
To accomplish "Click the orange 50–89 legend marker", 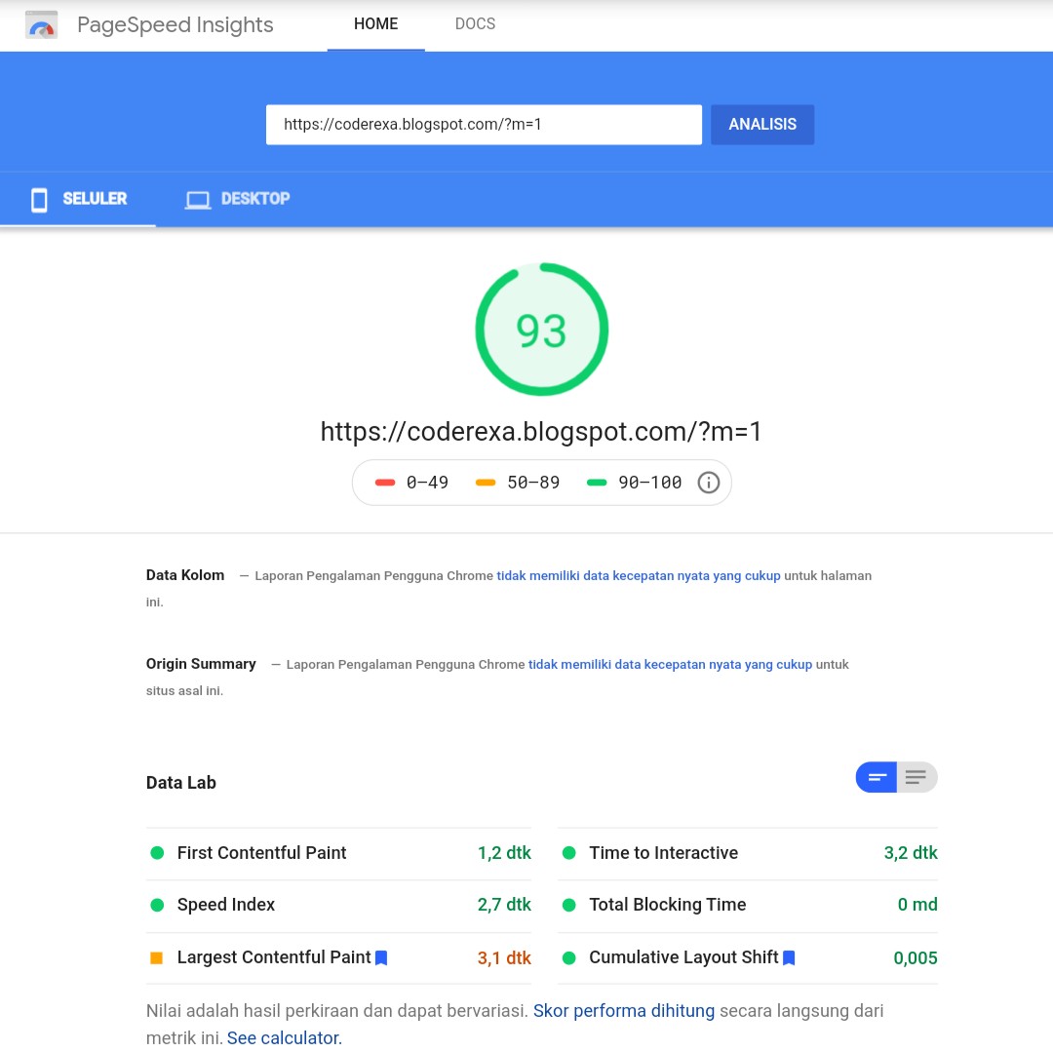I will click(x=486, y=483).
